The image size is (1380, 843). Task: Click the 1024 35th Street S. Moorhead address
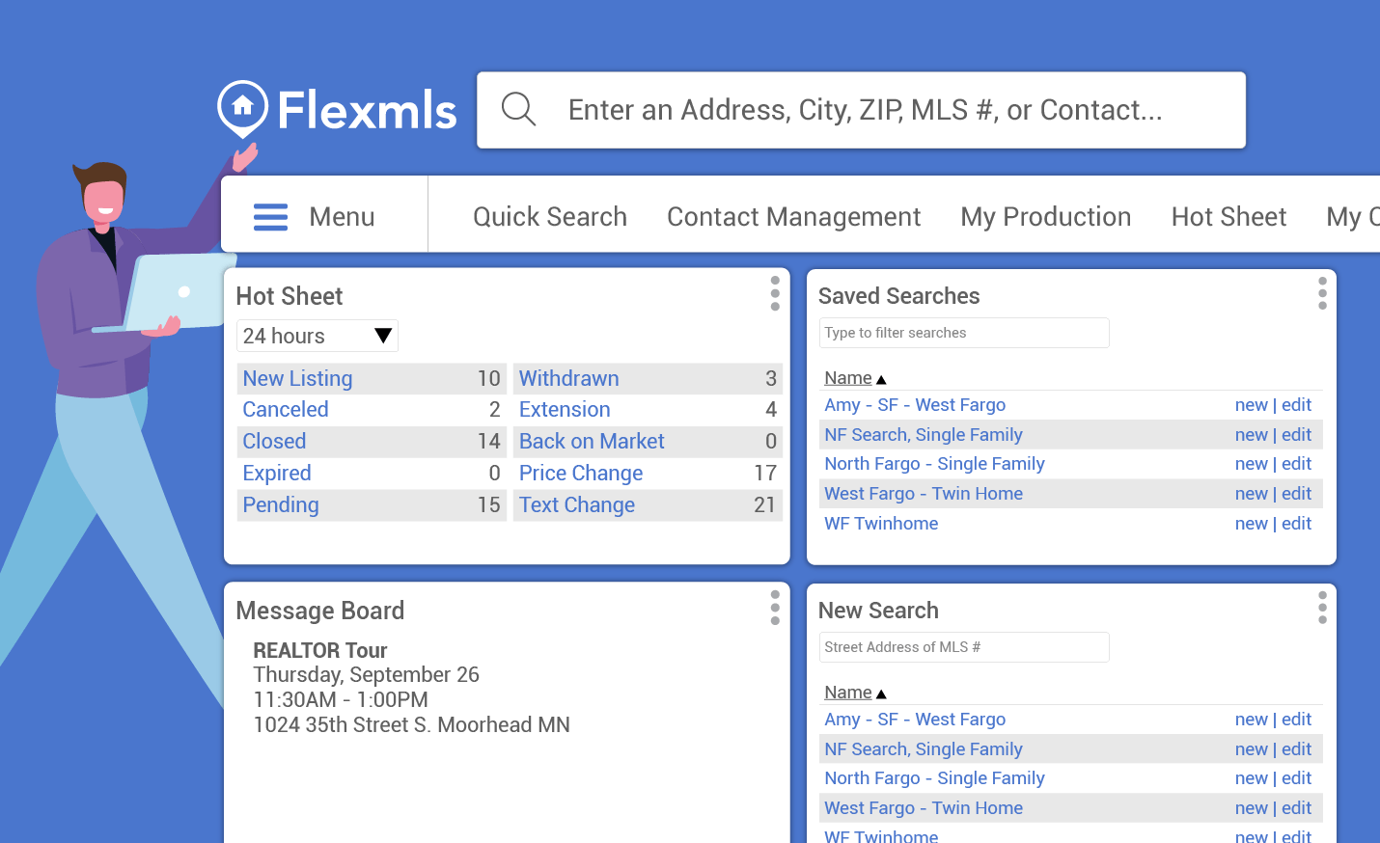[x=411, y=724]
